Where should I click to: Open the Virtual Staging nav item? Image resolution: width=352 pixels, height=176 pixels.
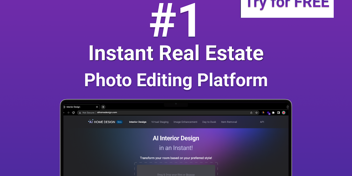point(160,122)
